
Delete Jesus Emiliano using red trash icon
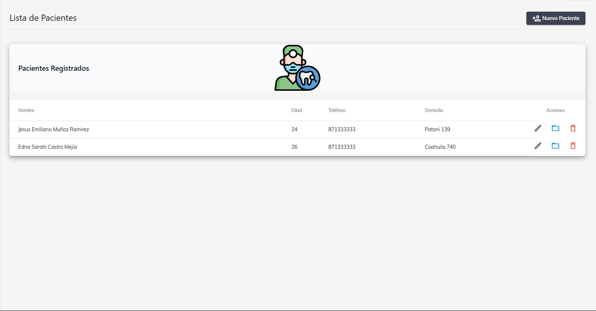[x=573, y=128]
